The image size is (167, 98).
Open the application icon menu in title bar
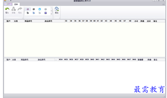(x=5, y=1)
